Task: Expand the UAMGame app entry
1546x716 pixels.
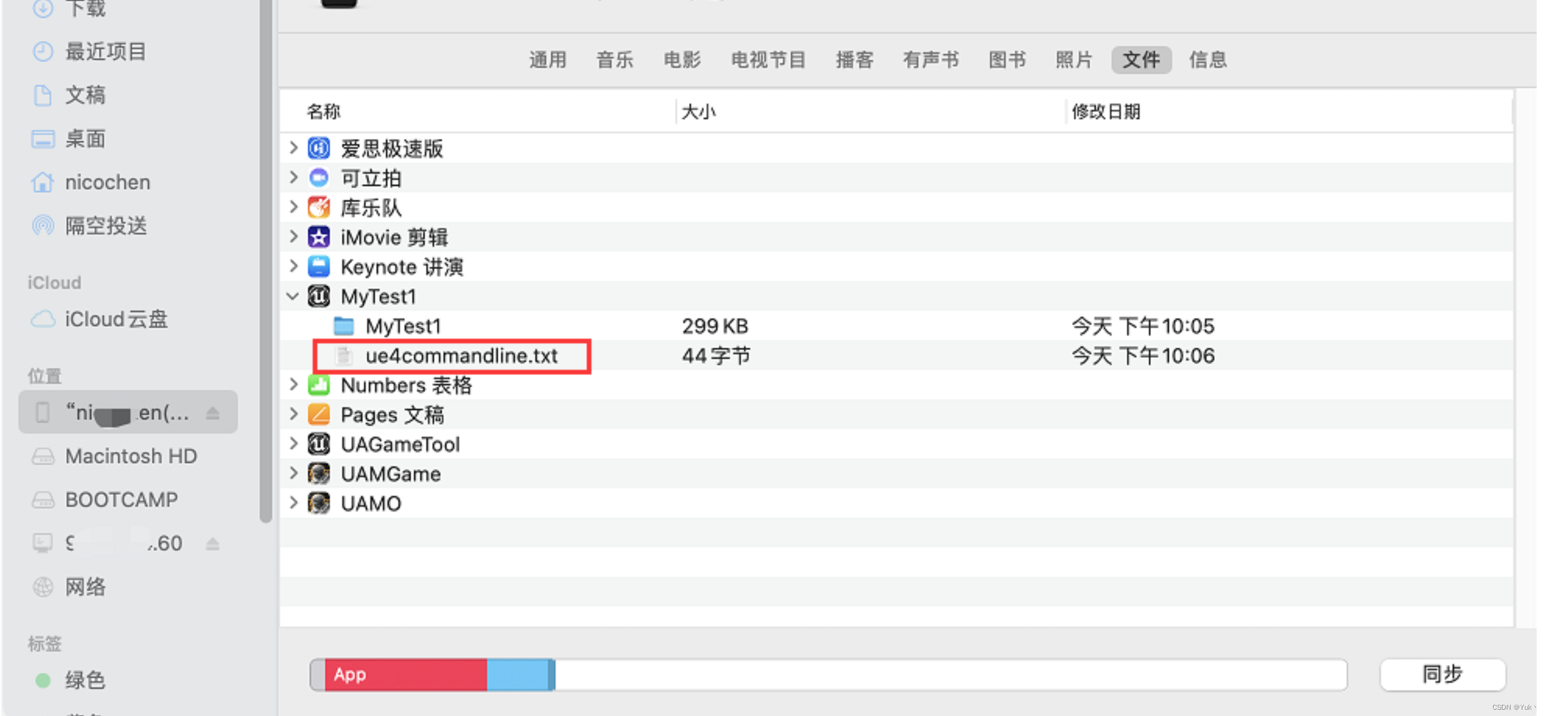Action: pyautogui.click(x=293, y=473)
